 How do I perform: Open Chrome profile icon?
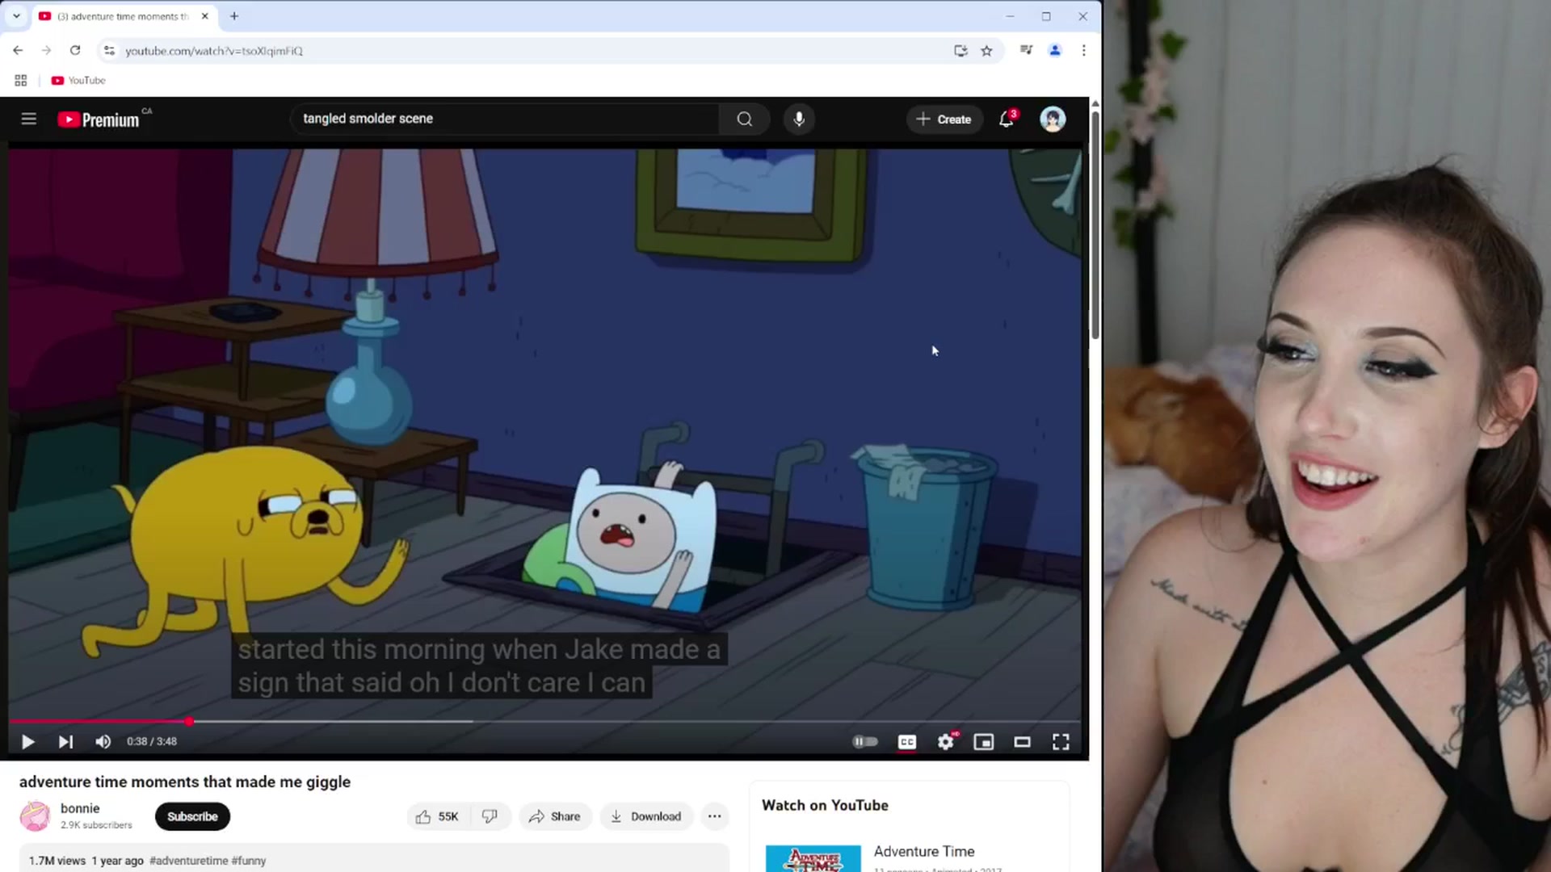(1055, 50)
